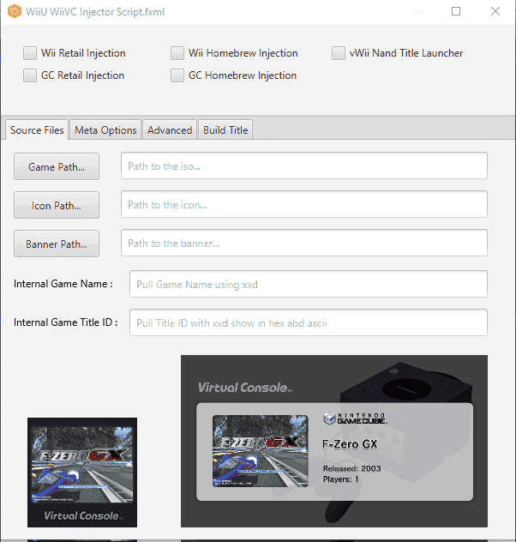Minimize the WiiVC Injector window
Screen dimensions: 516x542
417,11
